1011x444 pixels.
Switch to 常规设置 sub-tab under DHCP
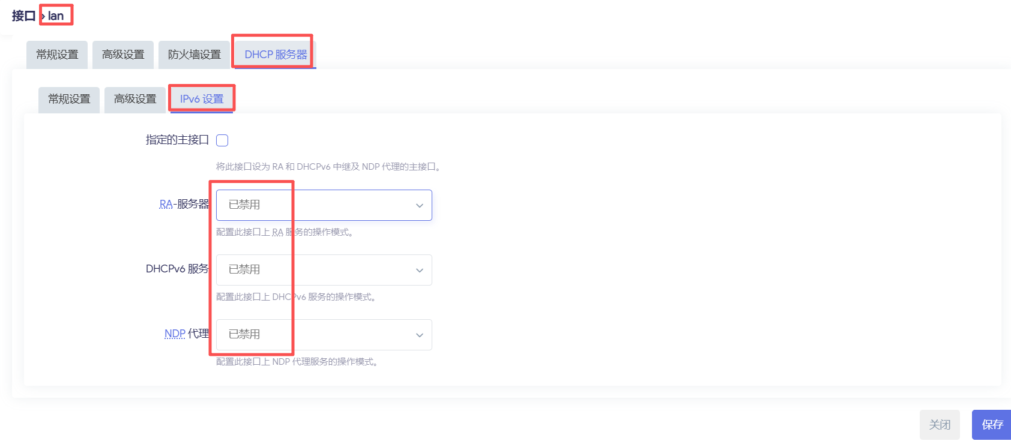(69, 99)
